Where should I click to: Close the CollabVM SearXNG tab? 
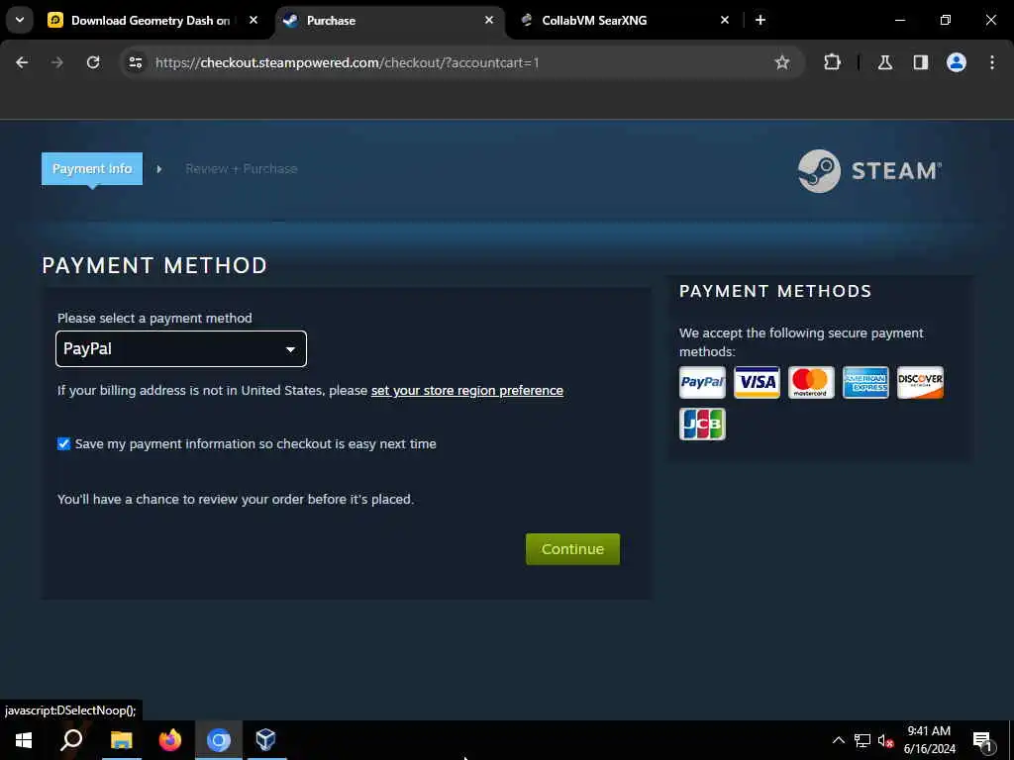click(x=725, y=20)
